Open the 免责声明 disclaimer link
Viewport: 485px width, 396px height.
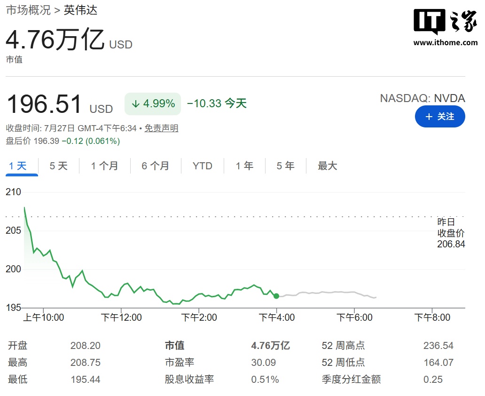(x=162, y=128)
